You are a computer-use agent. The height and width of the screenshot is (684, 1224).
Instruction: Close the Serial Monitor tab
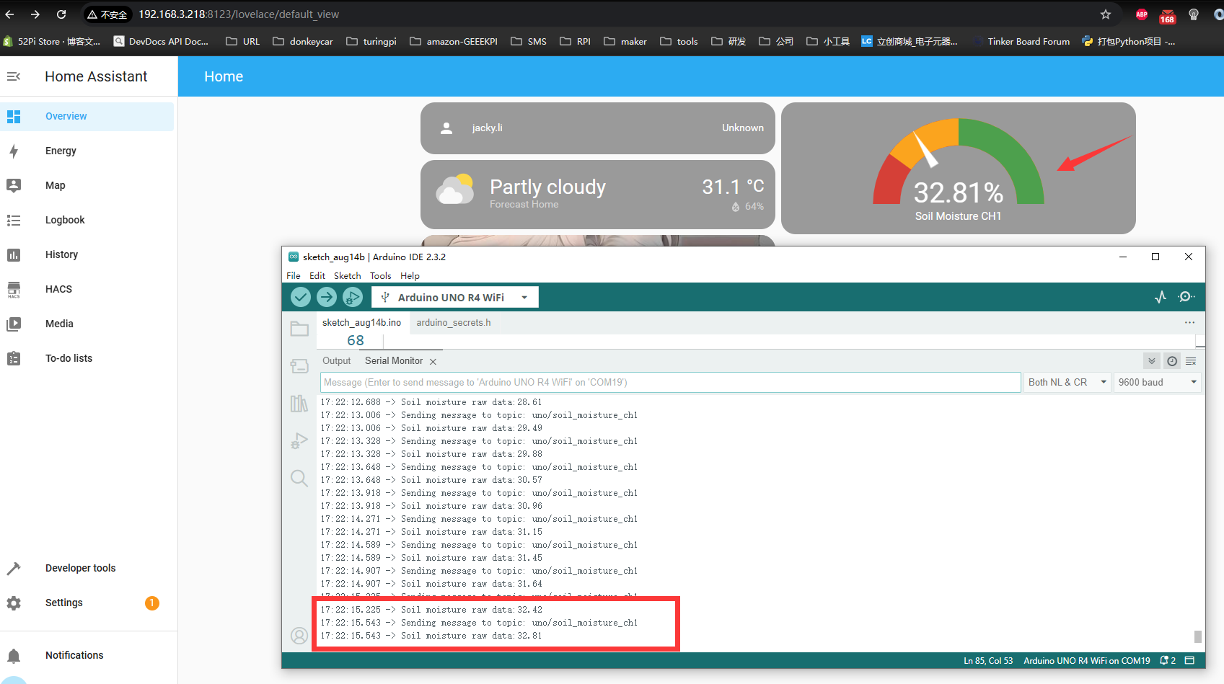point(433,362)
